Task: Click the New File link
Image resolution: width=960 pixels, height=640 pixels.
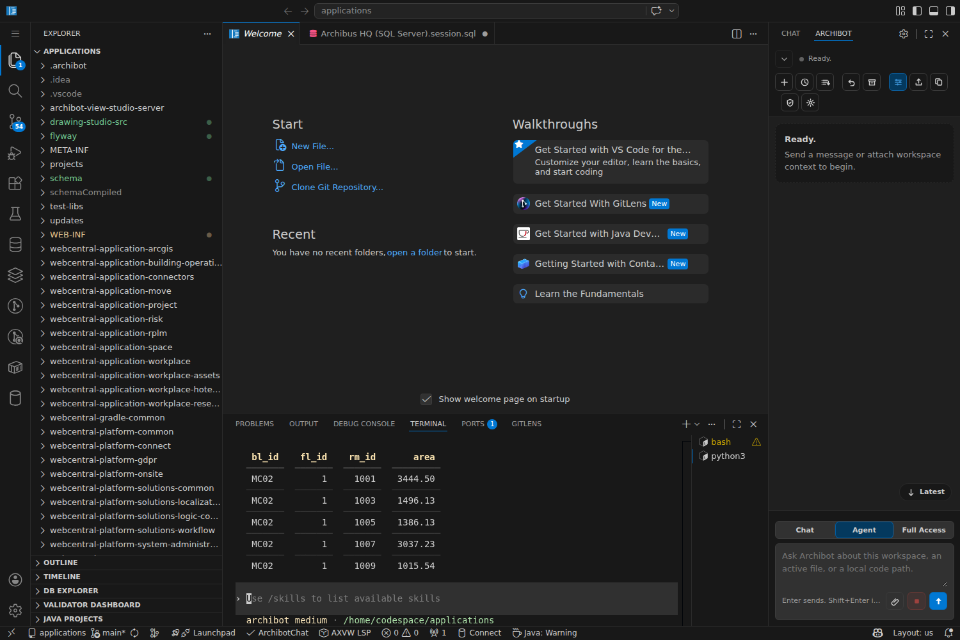Action: click(312, 147)
